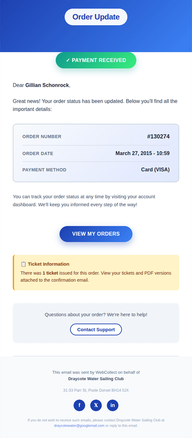The width and height of the screenshot is (192, 438).
Task: Click the Payment Received status badge
Action: tap(96, 60)
